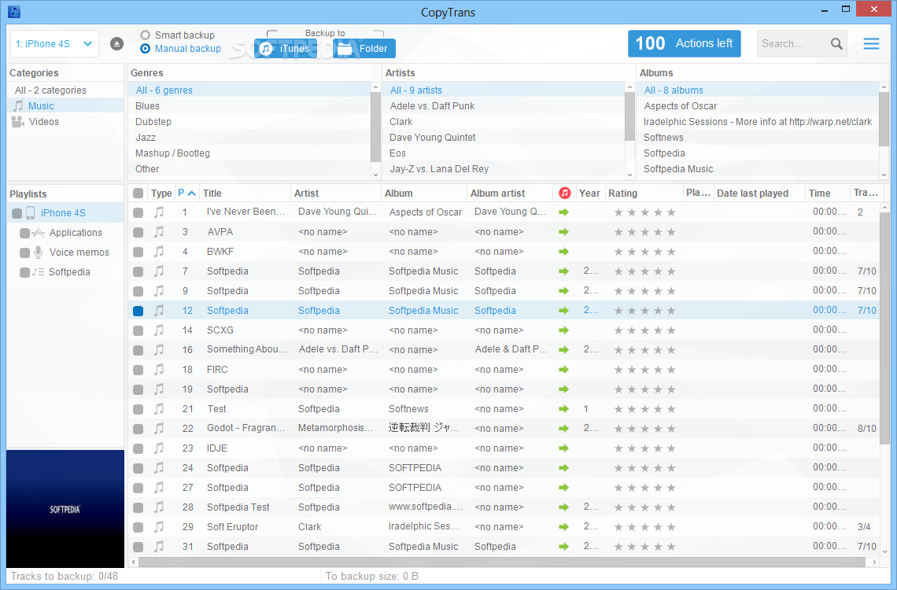
Task: Set 1-star rating on Soft Eruptor track
Action: (618, 527)
